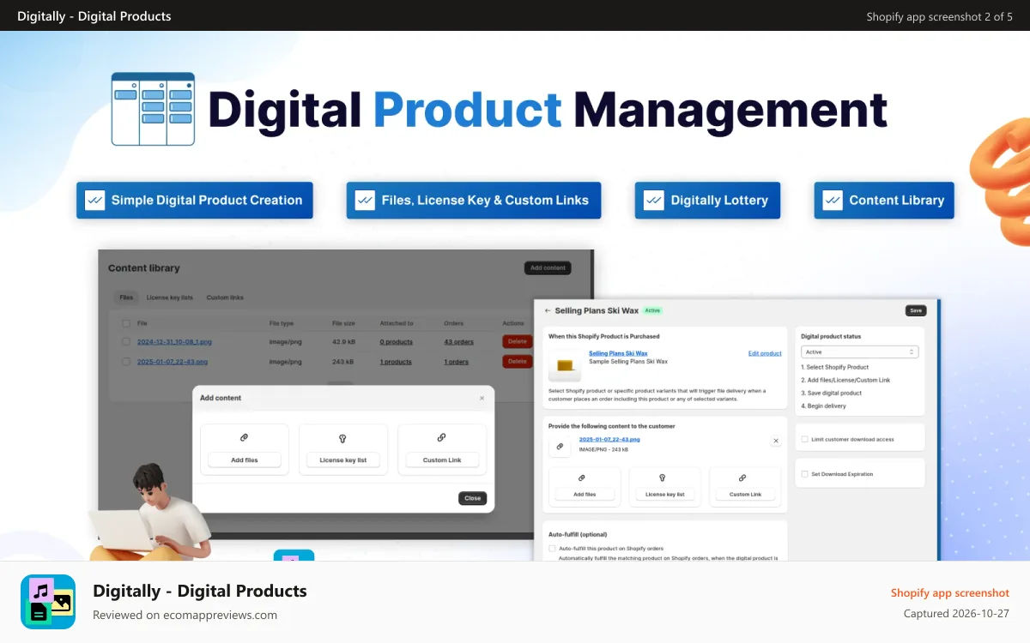This screenshot has width=1030, height=643.
Task: Click Custom Link button on the product page
Action: [745, 495]
